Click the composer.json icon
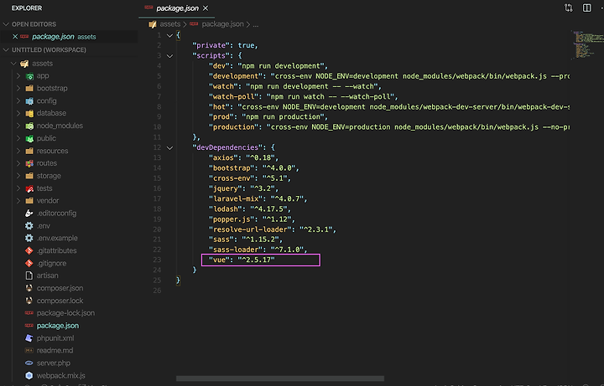This screenshot has height=386, width=604. point(29,288)
